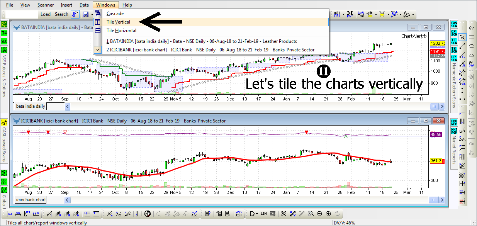Click the left scroll arrow of BATAINDIA chart
This screenshot has height=226, width=477.
67,106
